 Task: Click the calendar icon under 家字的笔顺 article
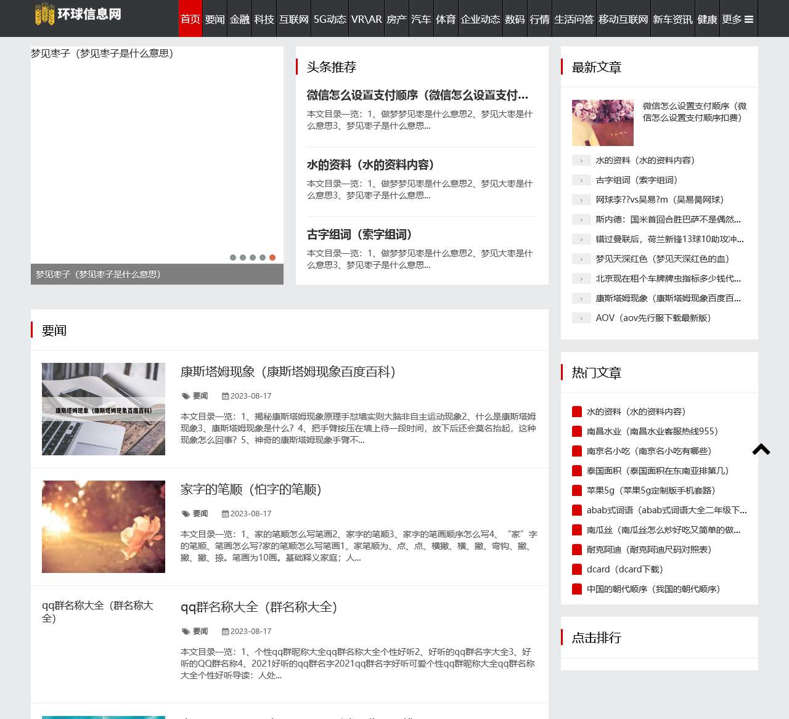pos(225,514)
